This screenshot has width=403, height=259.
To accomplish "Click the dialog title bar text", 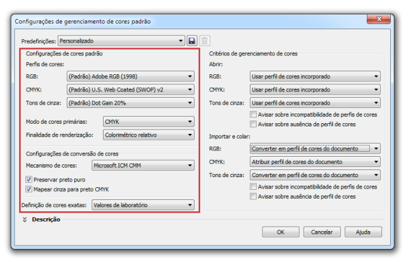I will (x=83, y=22).
